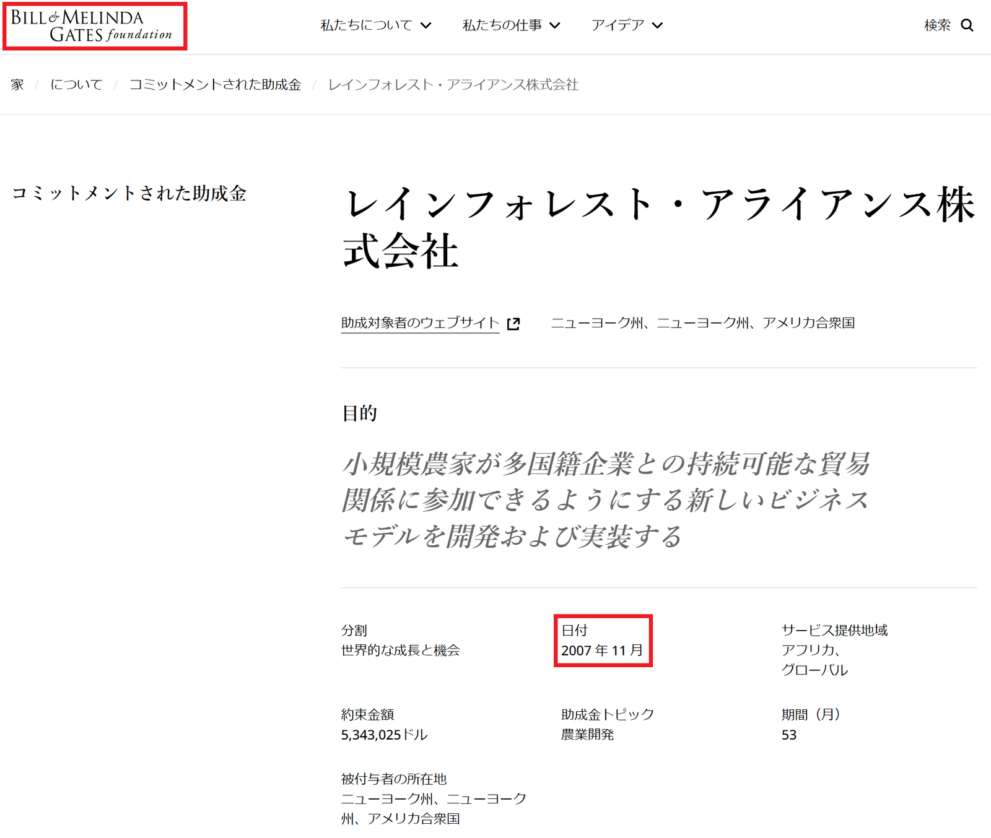Click the 5,343,025ドル amount

click(384, 735)
